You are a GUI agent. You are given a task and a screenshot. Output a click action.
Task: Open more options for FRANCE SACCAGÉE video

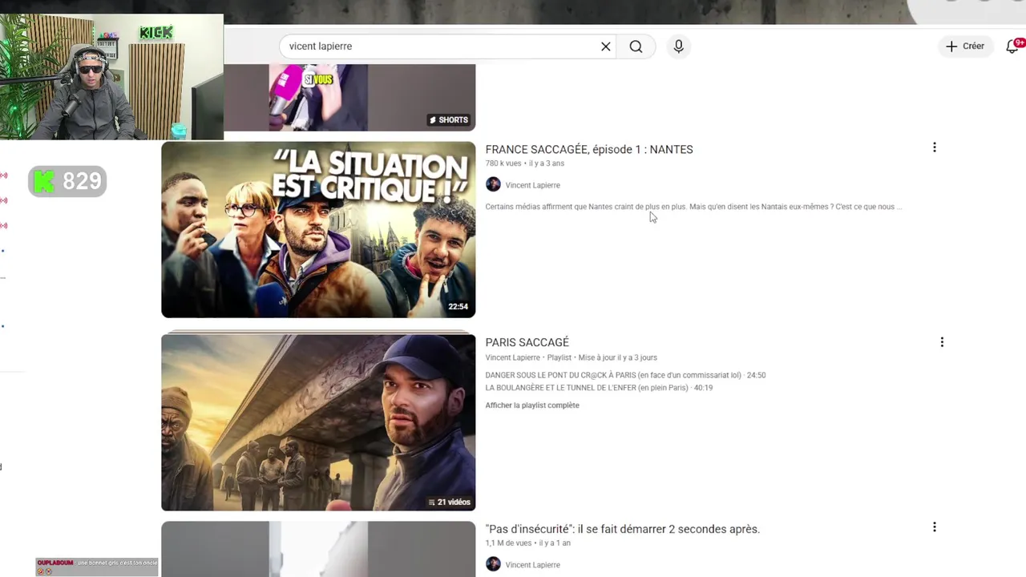934,147
